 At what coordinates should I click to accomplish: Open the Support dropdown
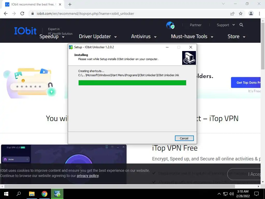(x=226, y=25)
